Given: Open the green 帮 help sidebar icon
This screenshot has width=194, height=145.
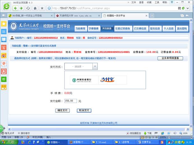Looking at the screenshot, I should point(4,79).
